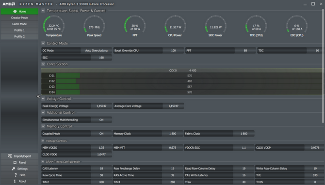Collapse the Voltage Control section

click(43, 99)
